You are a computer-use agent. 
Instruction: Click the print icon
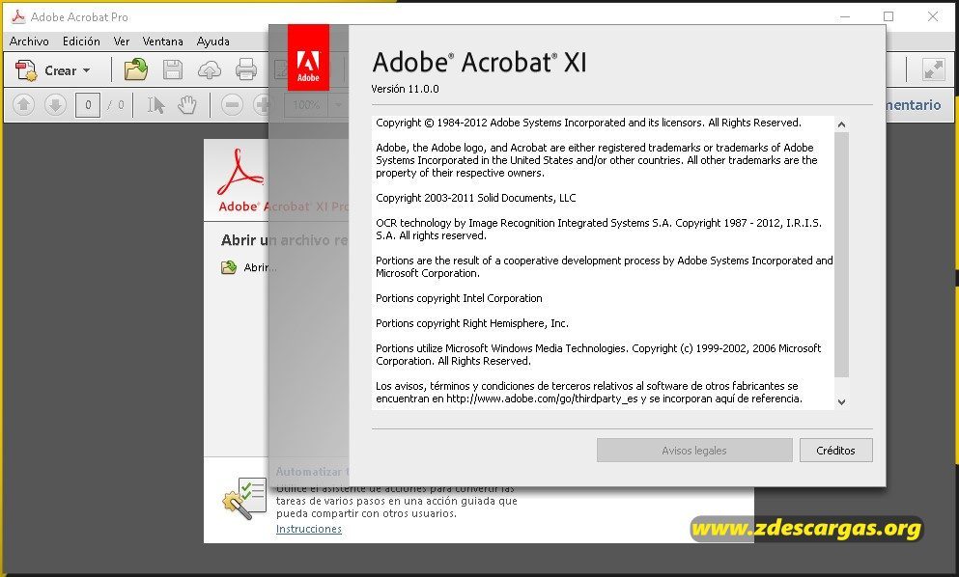click(x=246, y=69)
